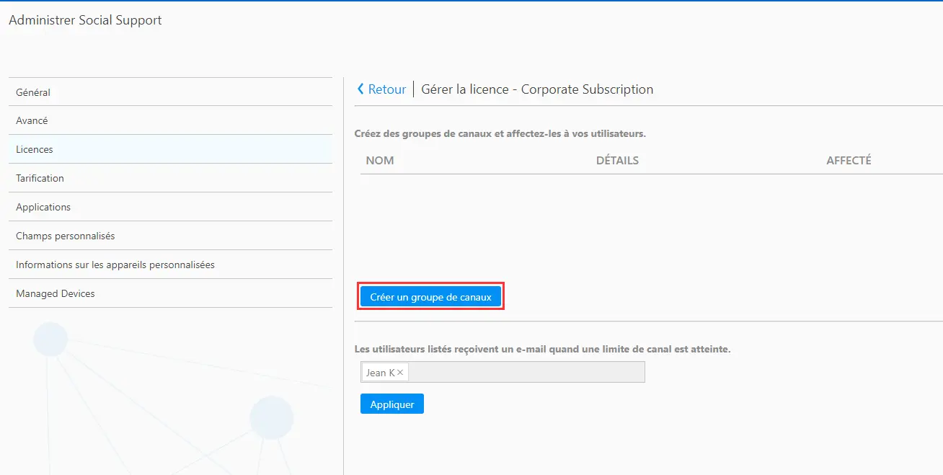Click the AFFECTÉ column header
The image size is (943, 475).
(849, 161)
